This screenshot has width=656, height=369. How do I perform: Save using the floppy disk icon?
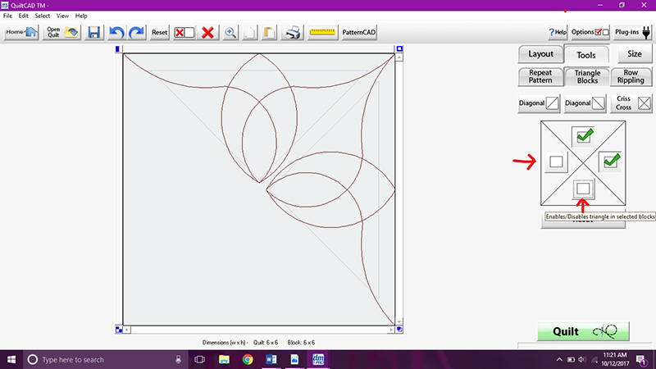[x=94, y=33]
